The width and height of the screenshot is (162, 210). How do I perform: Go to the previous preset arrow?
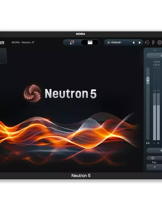pos(133,43)
